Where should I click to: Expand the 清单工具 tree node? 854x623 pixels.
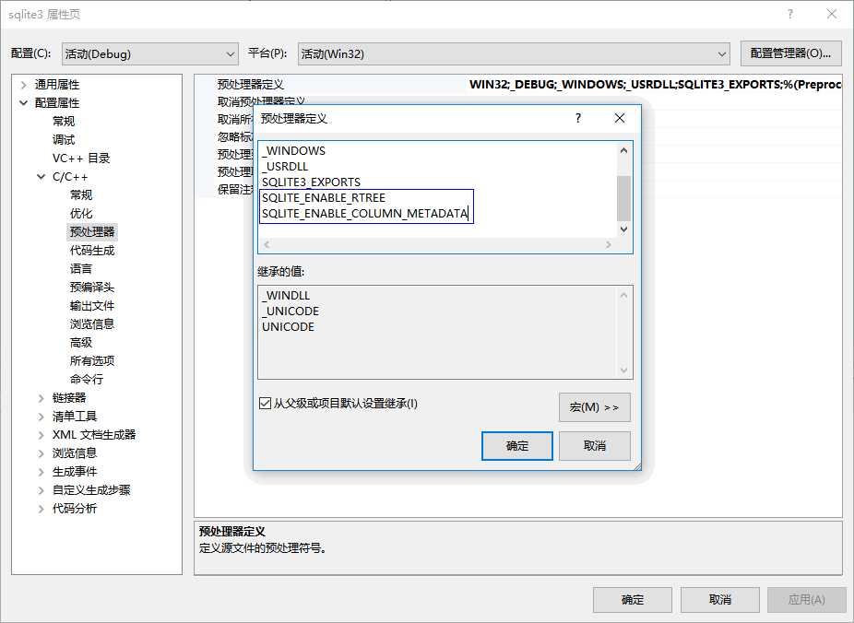(x=41, y=417)
